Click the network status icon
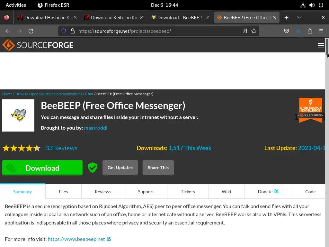 (x=303, y=5)
